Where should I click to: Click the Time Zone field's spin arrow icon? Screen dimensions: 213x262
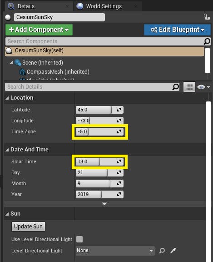point(119,131)
